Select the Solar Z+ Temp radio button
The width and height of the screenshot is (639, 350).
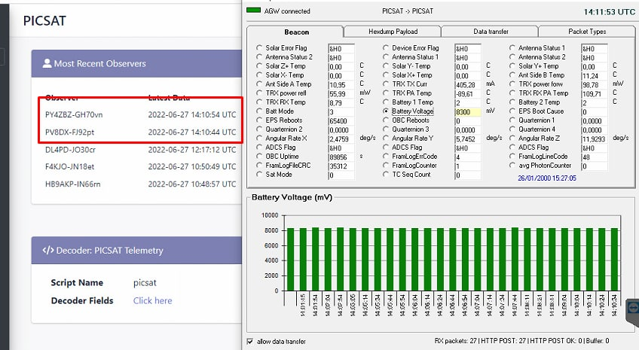pos(258,66)
